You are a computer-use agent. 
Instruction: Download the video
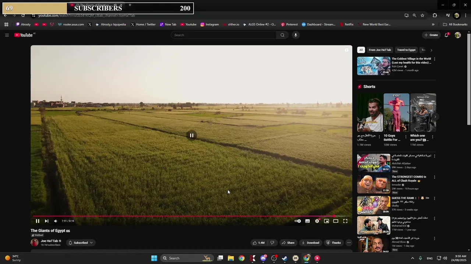(310, 243)
